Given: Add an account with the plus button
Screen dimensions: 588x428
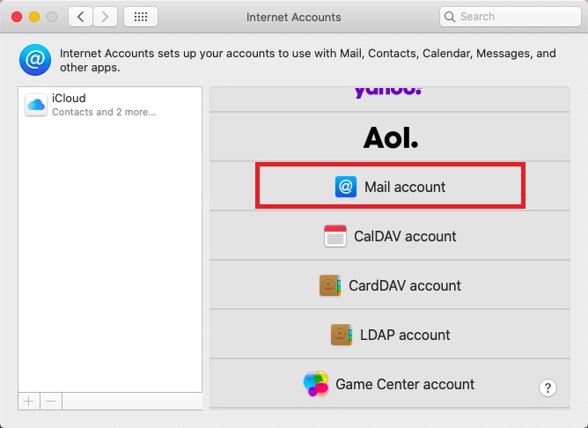Looking at the screenshot, I should point(29,402).
